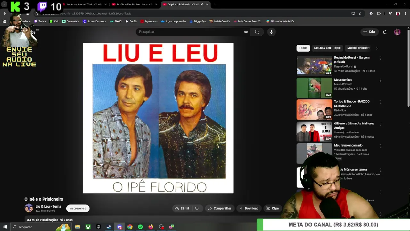Open Triggerfyre bookmark
Screen dimensions: 410x231
[198, 21]
